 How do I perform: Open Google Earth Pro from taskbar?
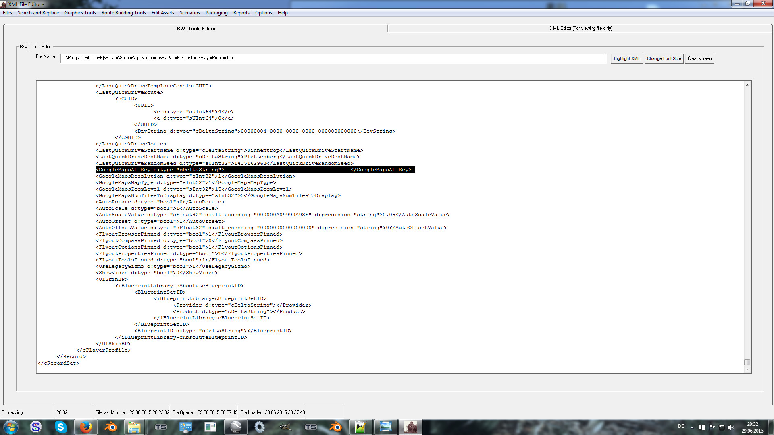235,427
